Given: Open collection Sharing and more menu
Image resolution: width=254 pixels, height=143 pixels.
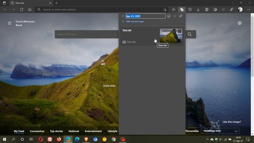Looking at the screenshot, I should tap(175, 16).
